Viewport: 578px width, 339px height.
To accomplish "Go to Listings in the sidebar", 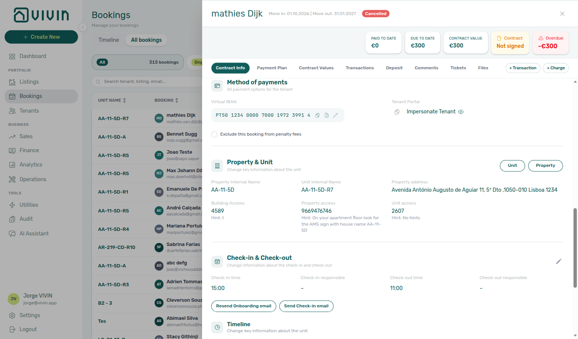I will [41, 82].
